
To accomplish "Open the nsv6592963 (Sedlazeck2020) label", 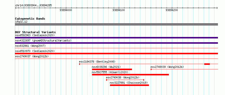I will (x=35, y=35).
